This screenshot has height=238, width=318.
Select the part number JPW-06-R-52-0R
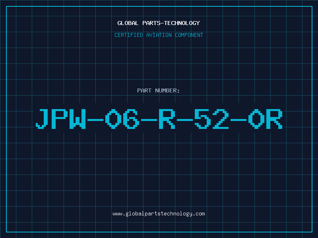coord(159,119)
